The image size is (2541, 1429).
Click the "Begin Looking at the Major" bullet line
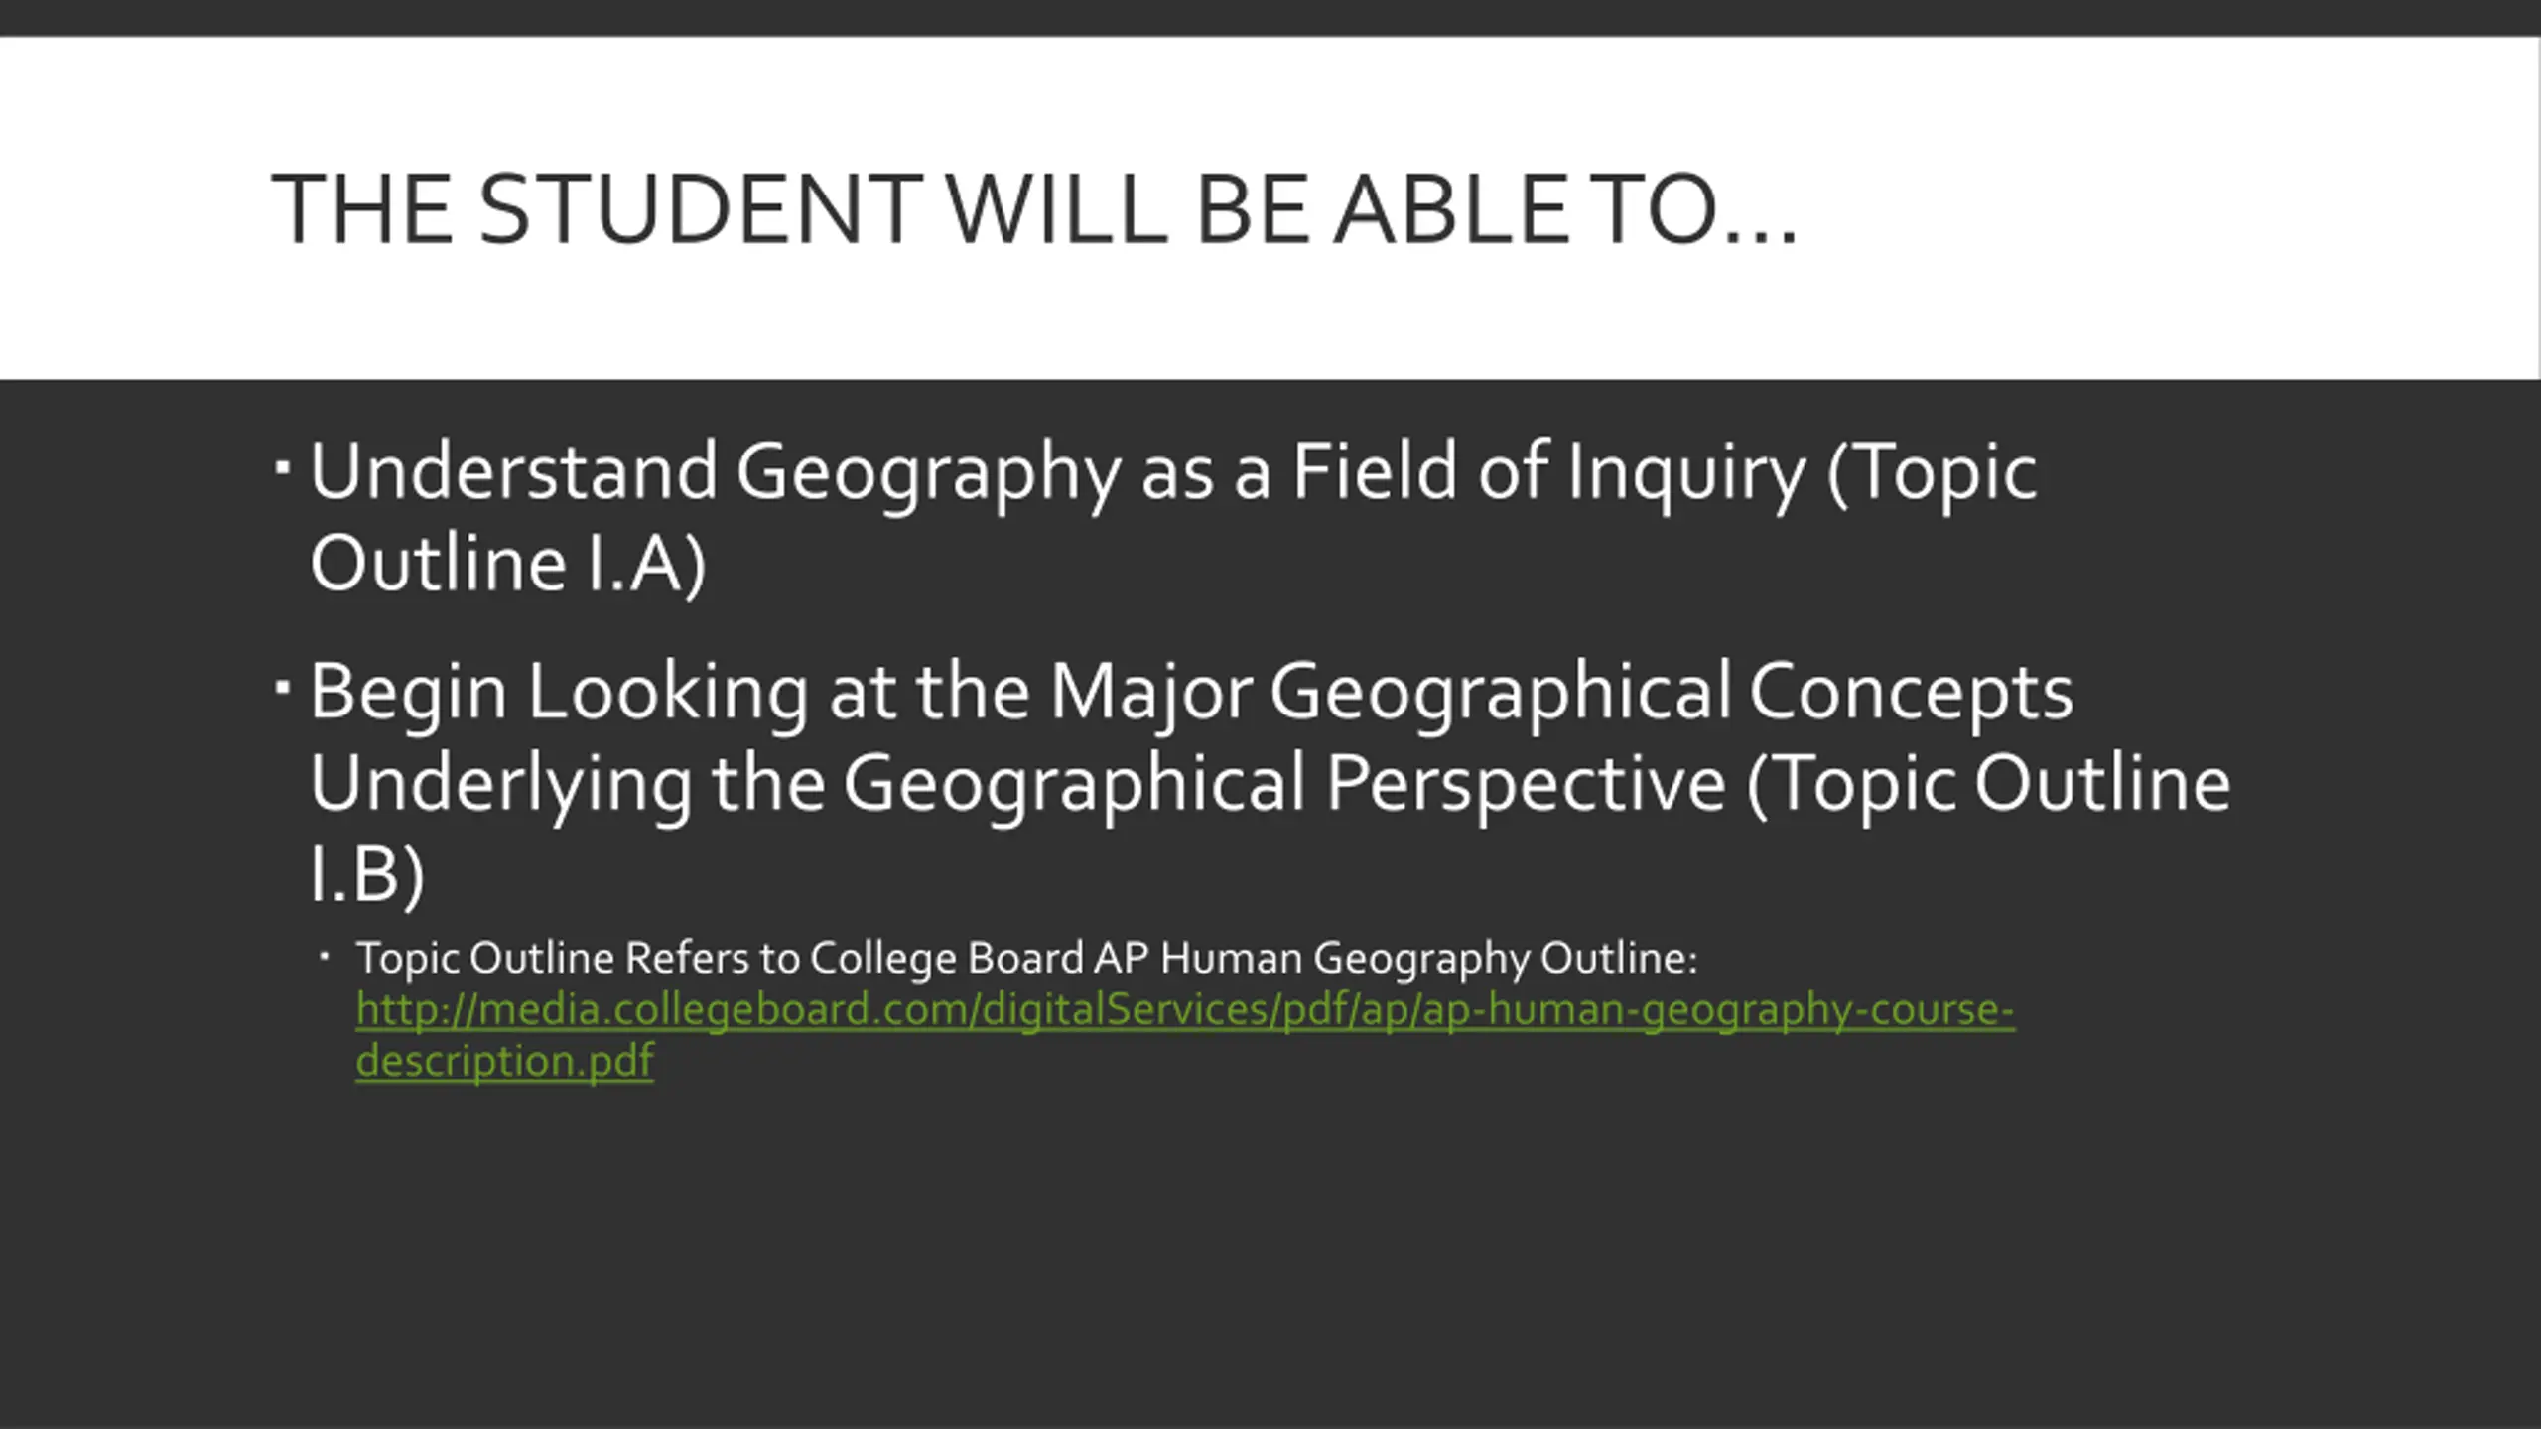tap(1191, 692)
